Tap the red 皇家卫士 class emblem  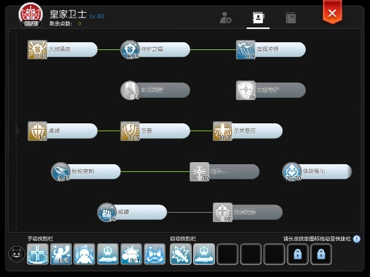pyautogui.click(x=31, y=15)
